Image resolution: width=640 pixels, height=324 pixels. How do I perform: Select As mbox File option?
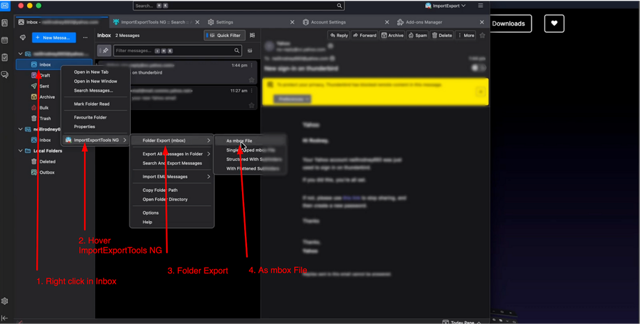point(250,140)
